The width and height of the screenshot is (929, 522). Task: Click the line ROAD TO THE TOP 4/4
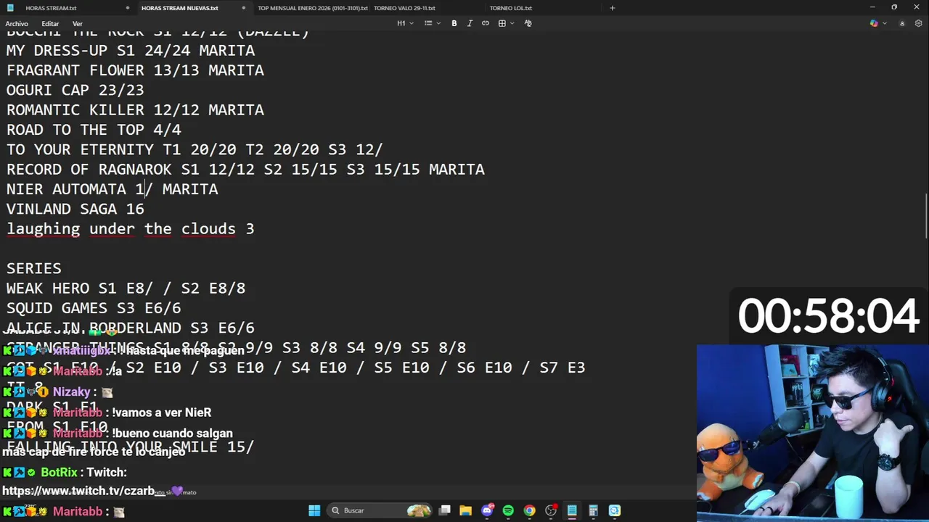[x=94, y=130]
